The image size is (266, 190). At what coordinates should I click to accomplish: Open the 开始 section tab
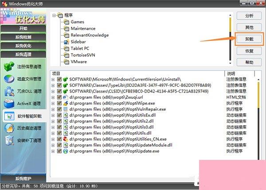click(x=23, y=28)
